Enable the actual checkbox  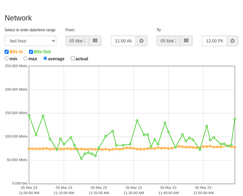point(73,58)
